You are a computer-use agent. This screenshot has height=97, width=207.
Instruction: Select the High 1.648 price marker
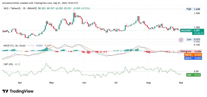point(193,9)
